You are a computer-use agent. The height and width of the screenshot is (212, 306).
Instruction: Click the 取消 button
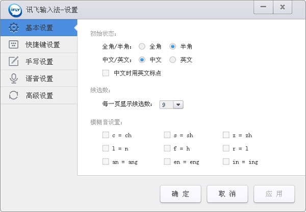pos(227,194)
